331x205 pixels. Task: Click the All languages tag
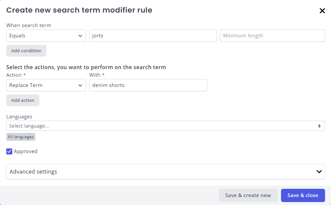click(x=21, y=137)
